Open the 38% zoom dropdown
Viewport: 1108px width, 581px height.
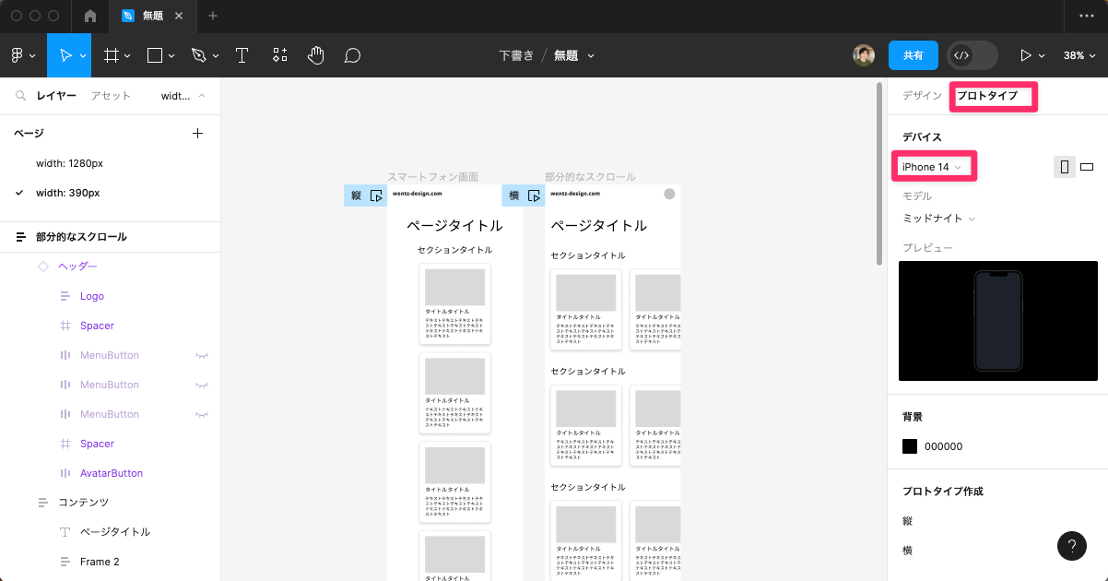coord(1079,55)
